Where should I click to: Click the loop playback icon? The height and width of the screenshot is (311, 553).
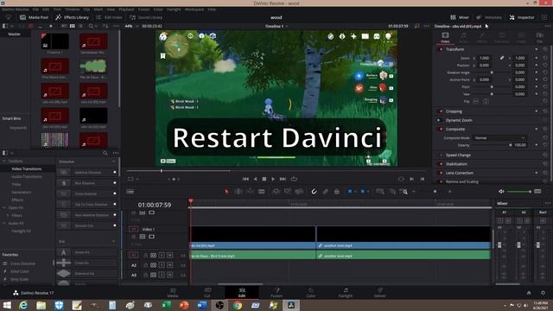tap(294, 179)
